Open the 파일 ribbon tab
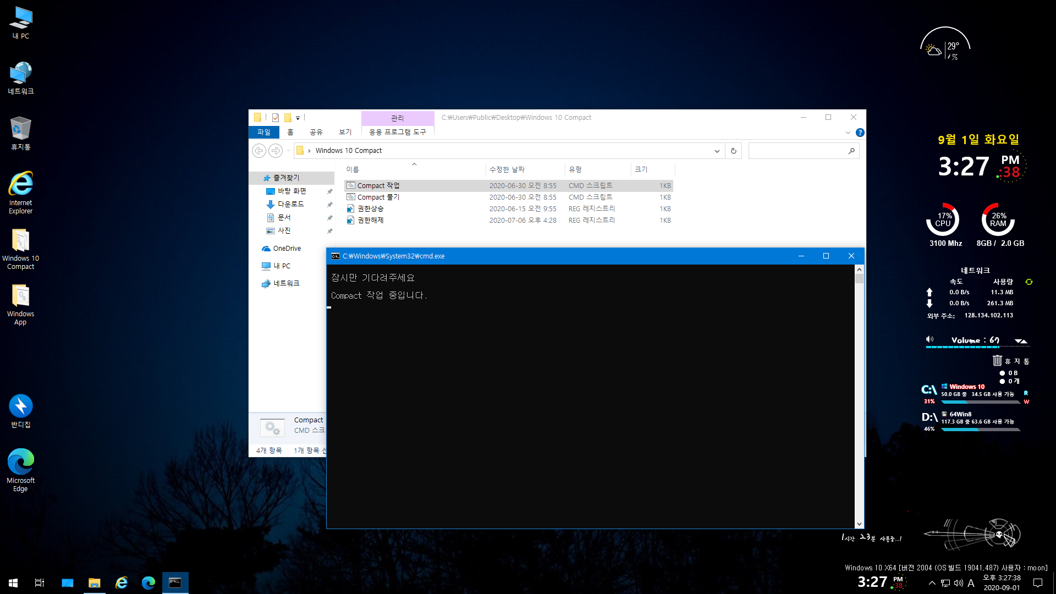The width and height of the screenshot is (1056, 594). [x=264, y=132]
